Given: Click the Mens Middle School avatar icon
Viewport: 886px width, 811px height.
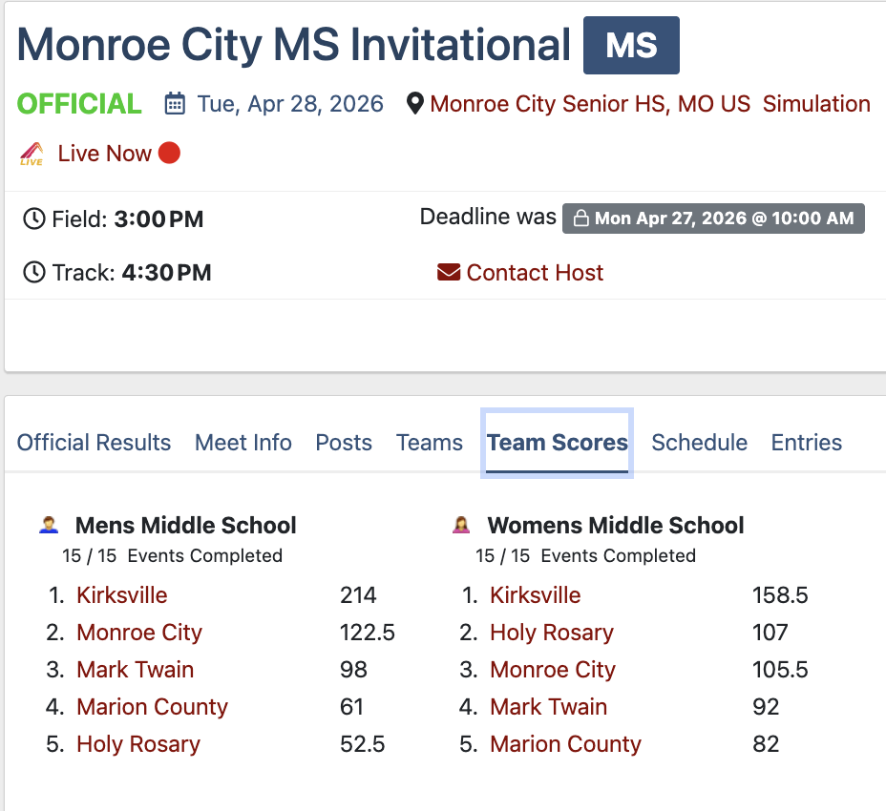Looking at the screenshot, I should pos(49,525).
